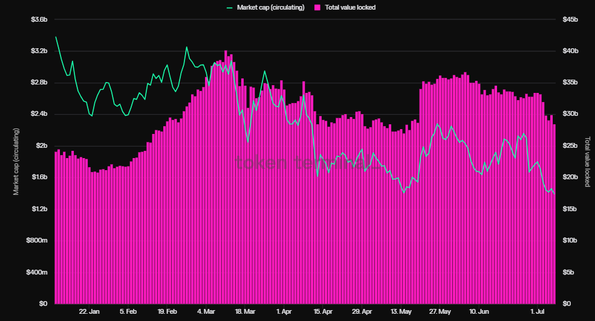Viewport: 595px width, 321px height.
Task: Select the 5. Feb date label
Action: tap(128, 311)
